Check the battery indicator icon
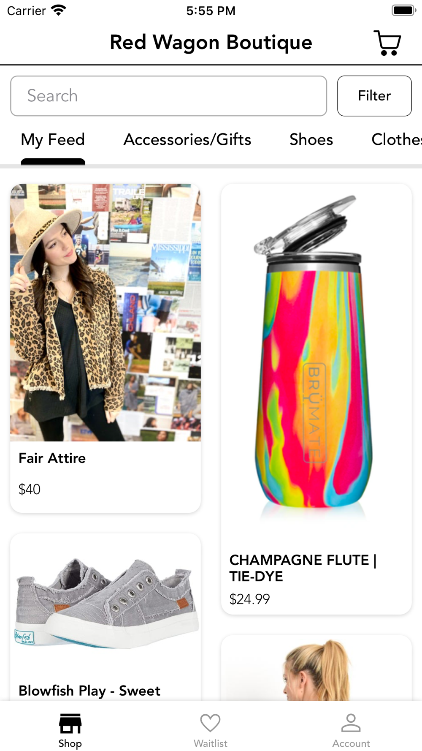 pos(404,10)
